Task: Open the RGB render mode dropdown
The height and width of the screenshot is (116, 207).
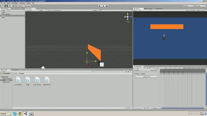Action: pyautogui.click(x=43, y=10)
